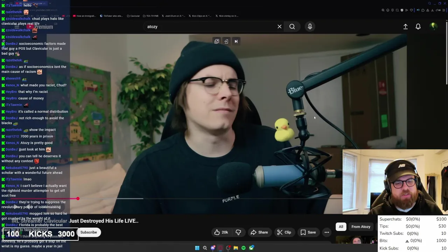
Task: Click chat message 'show the impact'
Action: click(42, 130)
